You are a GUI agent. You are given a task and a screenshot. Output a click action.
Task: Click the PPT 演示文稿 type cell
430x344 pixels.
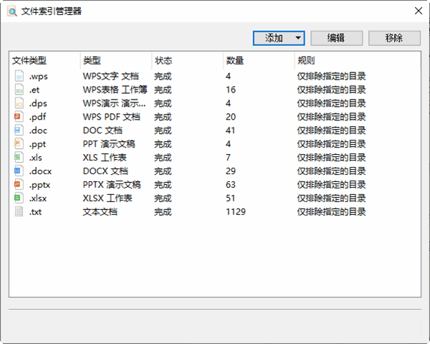(109, 144)
